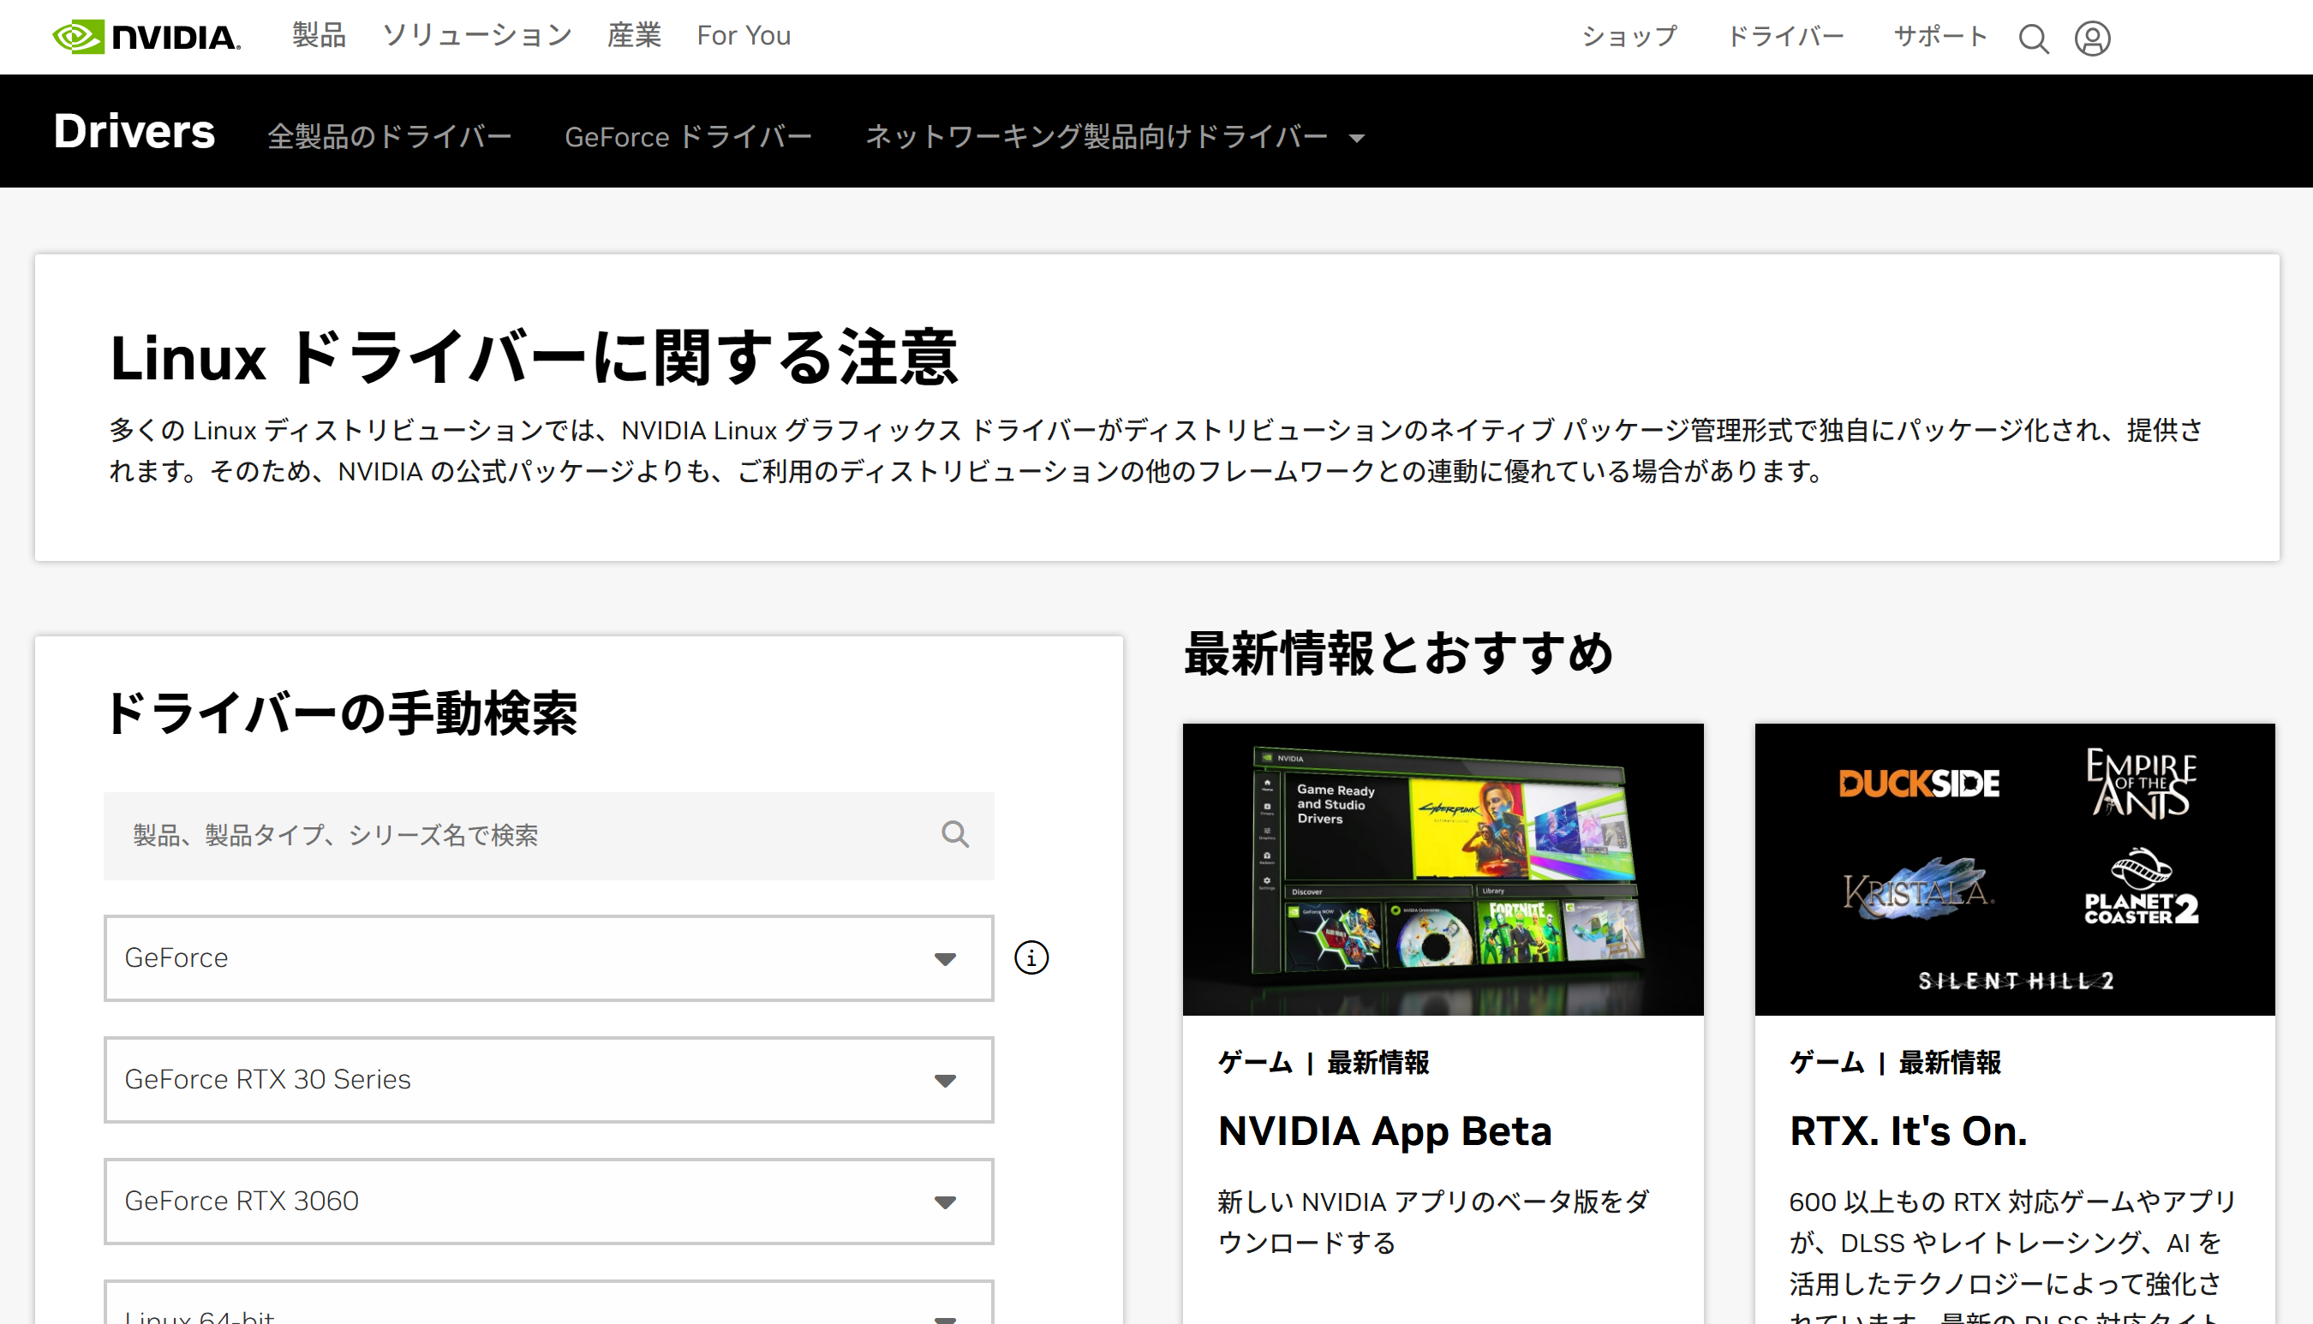The width and height of the screenshot is (2313, 1324).
Task: Click the account profile icon
Action: click(x=2092, y=39)
